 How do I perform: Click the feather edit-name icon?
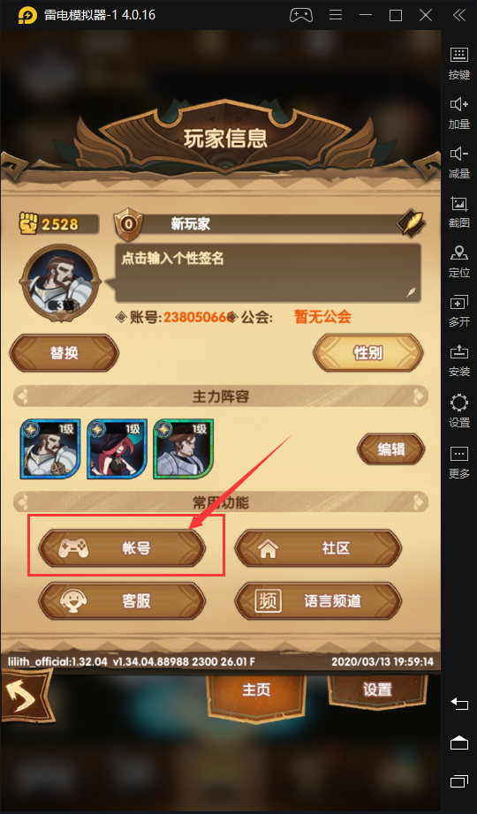point(412,223)
